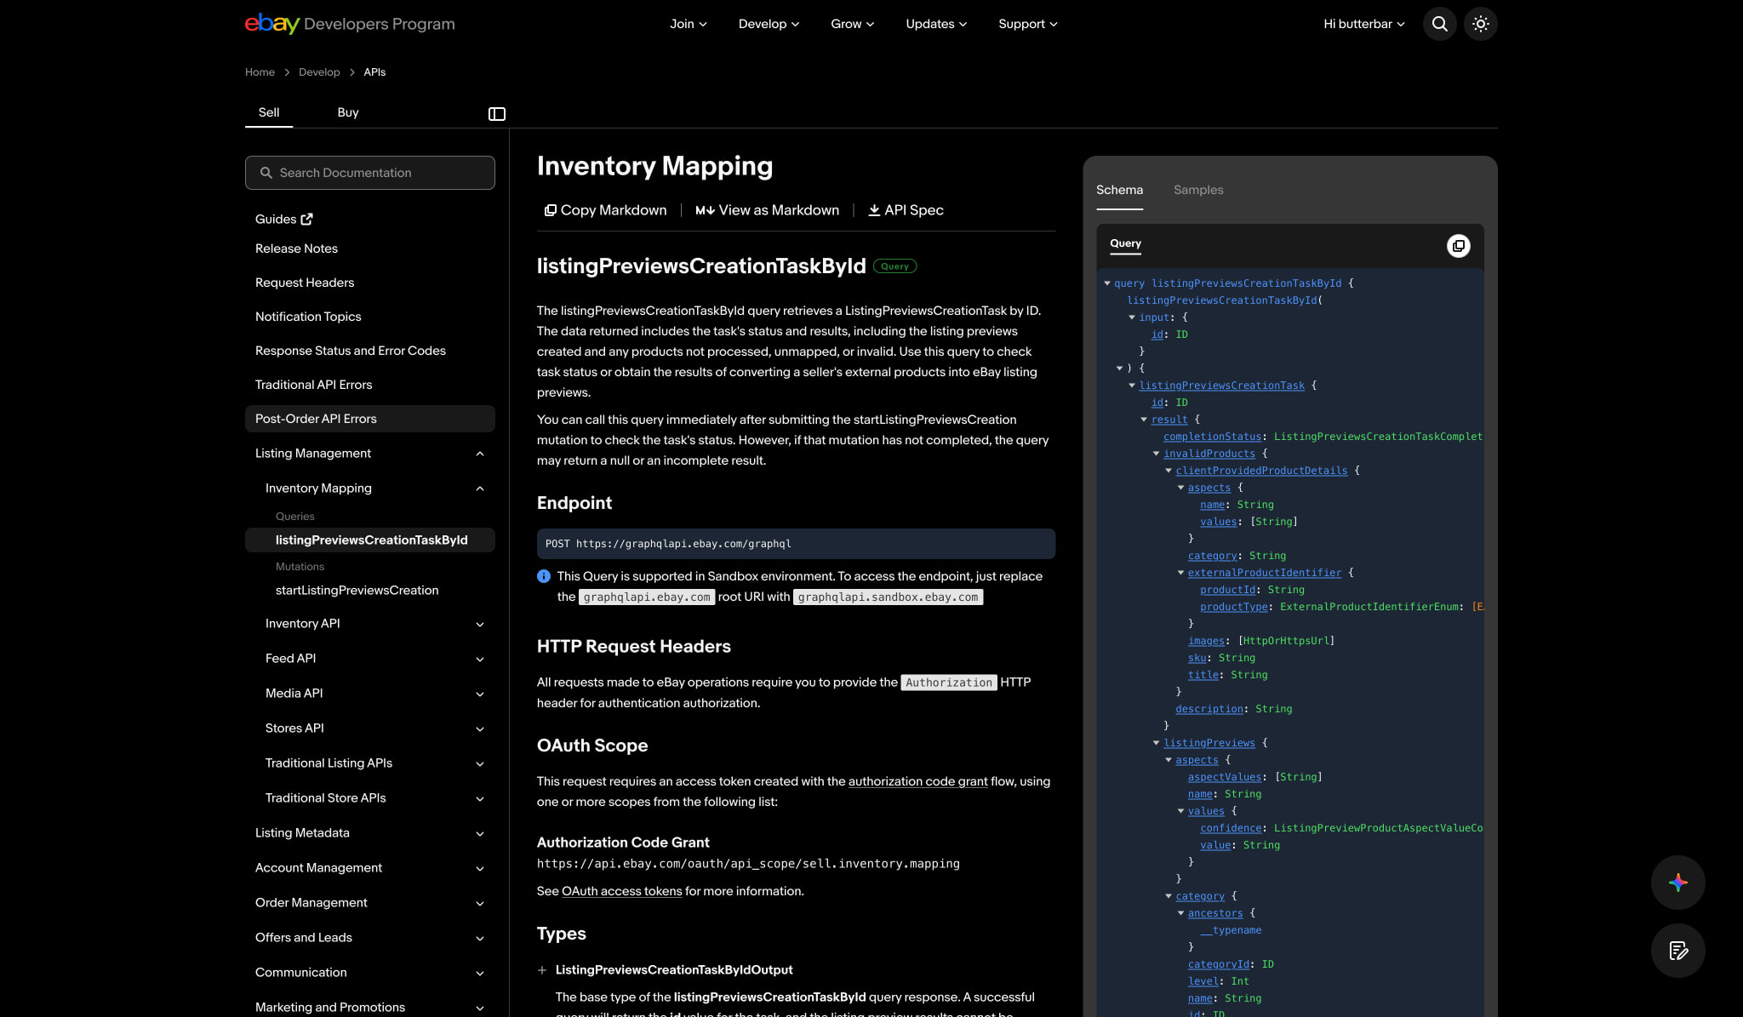Open authorization code grant link
1743x1017 pixels.
point(917,781)
